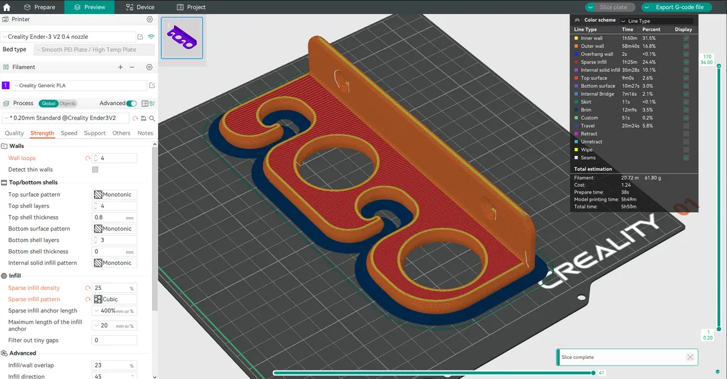
Task: Toggle Travel line display checkbox
Action: pos(686,126)
